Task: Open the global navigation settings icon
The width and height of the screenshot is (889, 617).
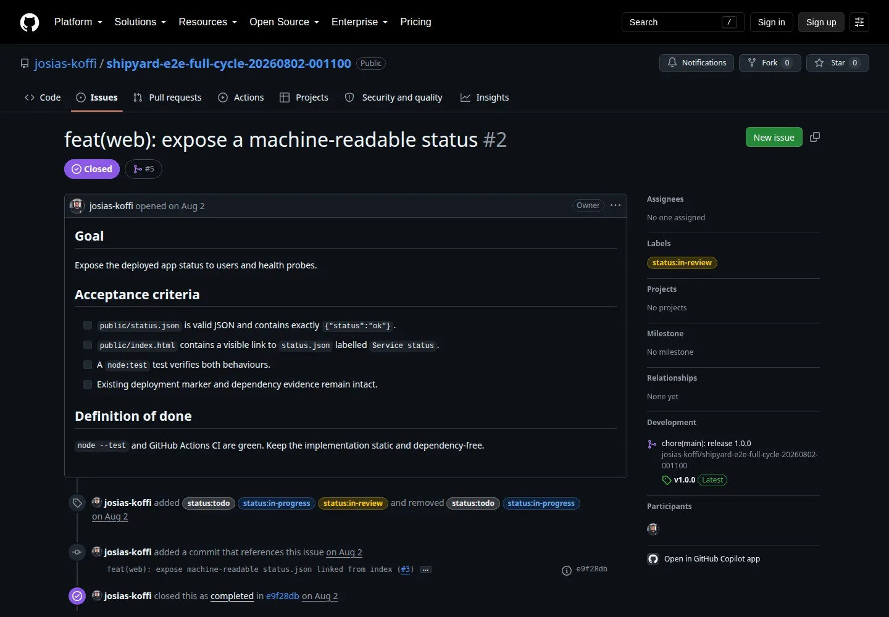Action: coord(859,22)
